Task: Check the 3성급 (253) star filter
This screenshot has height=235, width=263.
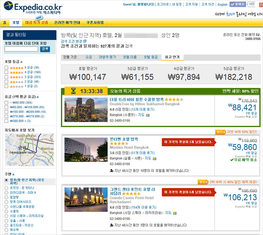Action: pyautogui.click(x=6, y=77)
